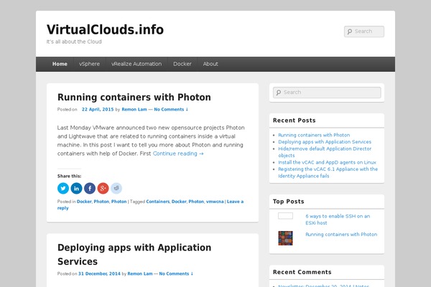Share post on Facebook icon
The width and height of the screenshot is (431, 287).
[x=90, y=188]
